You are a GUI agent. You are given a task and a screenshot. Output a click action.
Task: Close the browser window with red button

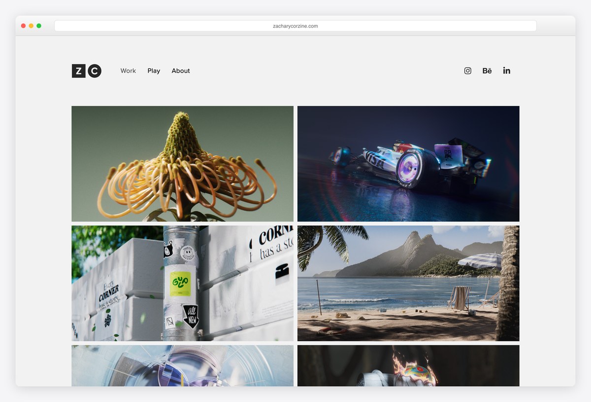click(x=23, y=26)
